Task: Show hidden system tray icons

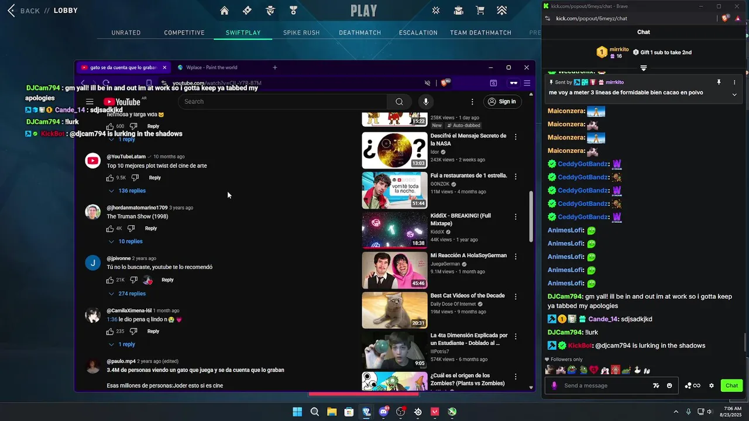Action: click(x=676, y=412)
